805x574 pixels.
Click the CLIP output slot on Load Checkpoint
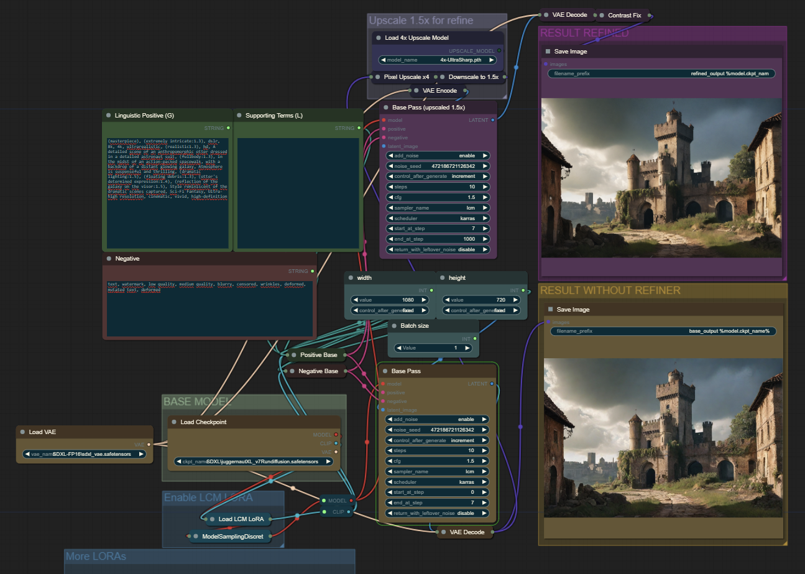click(336, 443)
